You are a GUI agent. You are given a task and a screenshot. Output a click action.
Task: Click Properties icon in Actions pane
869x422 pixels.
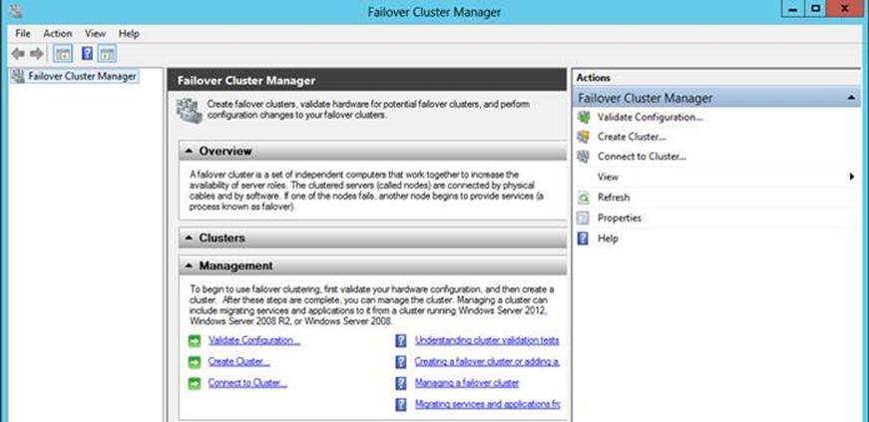pos(583,217)
